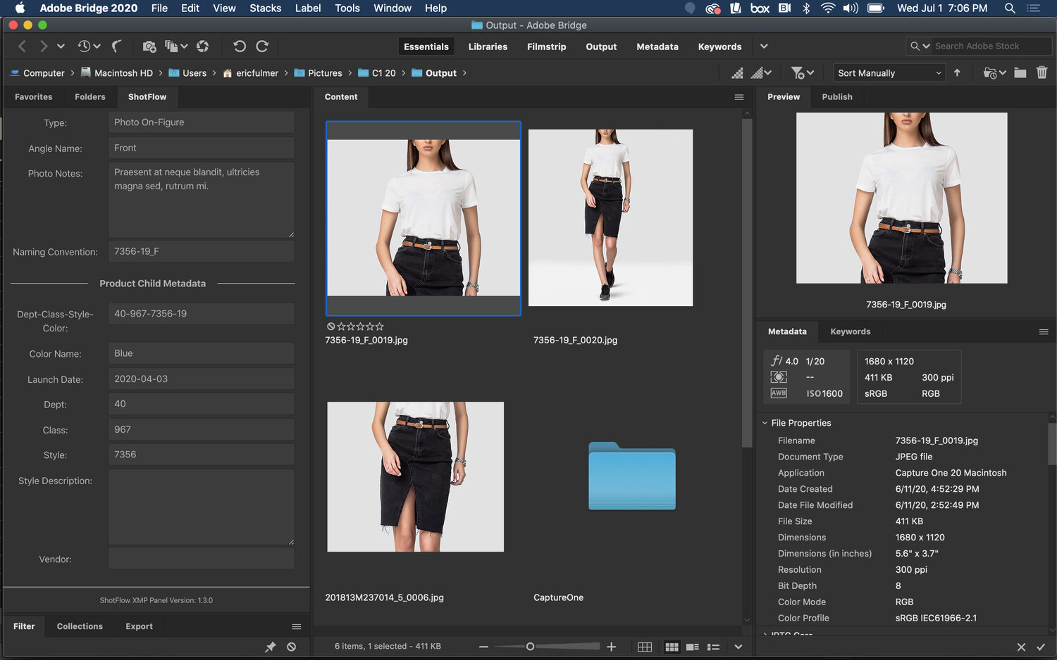Switch to Metadata workspace

(657, 46)
